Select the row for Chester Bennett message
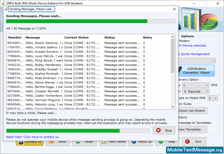The image size is (224, 154). pos(89,91)
